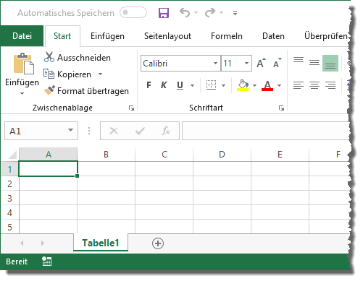Align text left
363x281 pixels.
pos(299,85)
